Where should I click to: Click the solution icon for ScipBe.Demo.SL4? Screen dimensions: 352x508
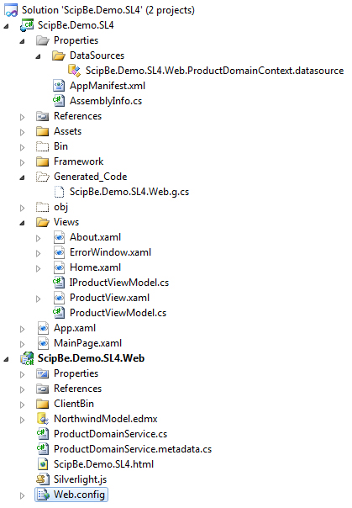[11, 10]
